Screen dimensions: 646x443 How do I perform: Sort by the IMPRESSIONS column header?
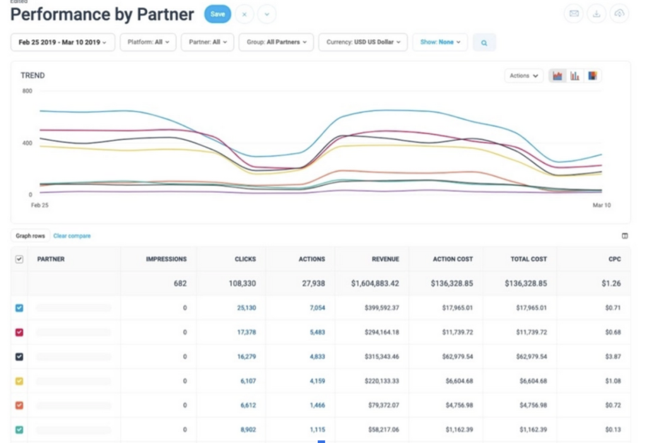(166, 259)
